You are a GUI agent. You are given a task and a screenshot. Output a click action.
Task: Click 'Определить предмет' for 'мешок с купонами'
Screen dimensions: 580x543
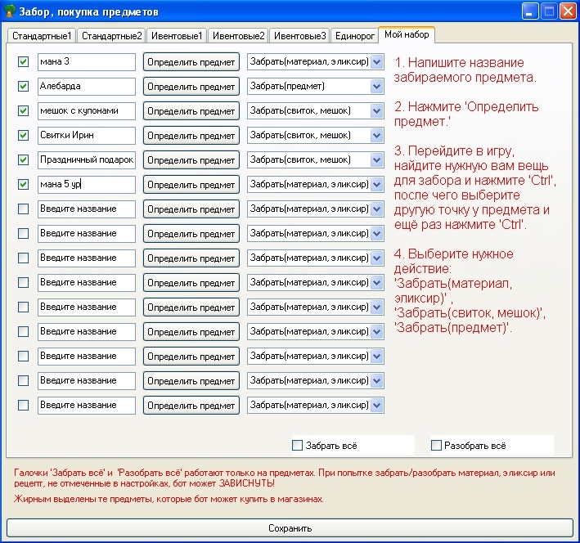pos(191,111)
